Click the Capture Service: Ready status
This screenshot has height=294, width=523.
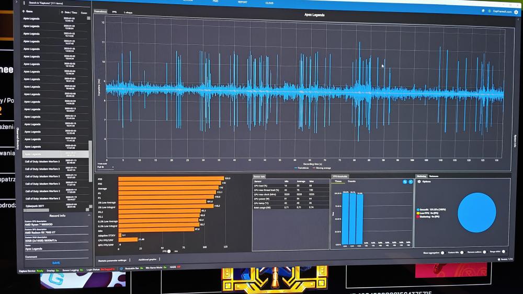31,271
